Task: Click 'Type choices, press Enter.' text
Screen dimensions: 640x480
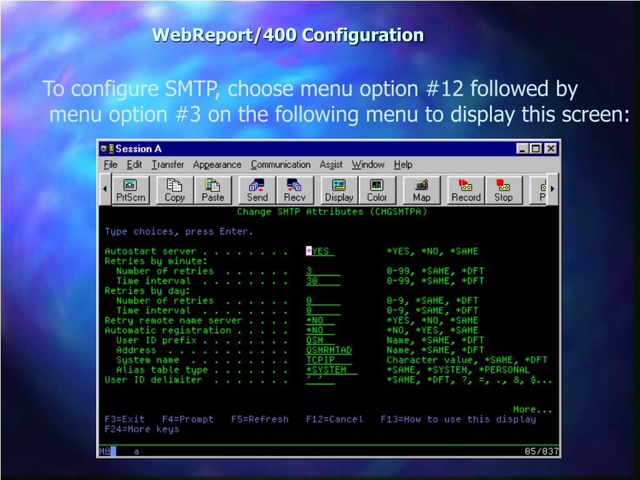Action: pyautogui.click(x=179, y=232)
